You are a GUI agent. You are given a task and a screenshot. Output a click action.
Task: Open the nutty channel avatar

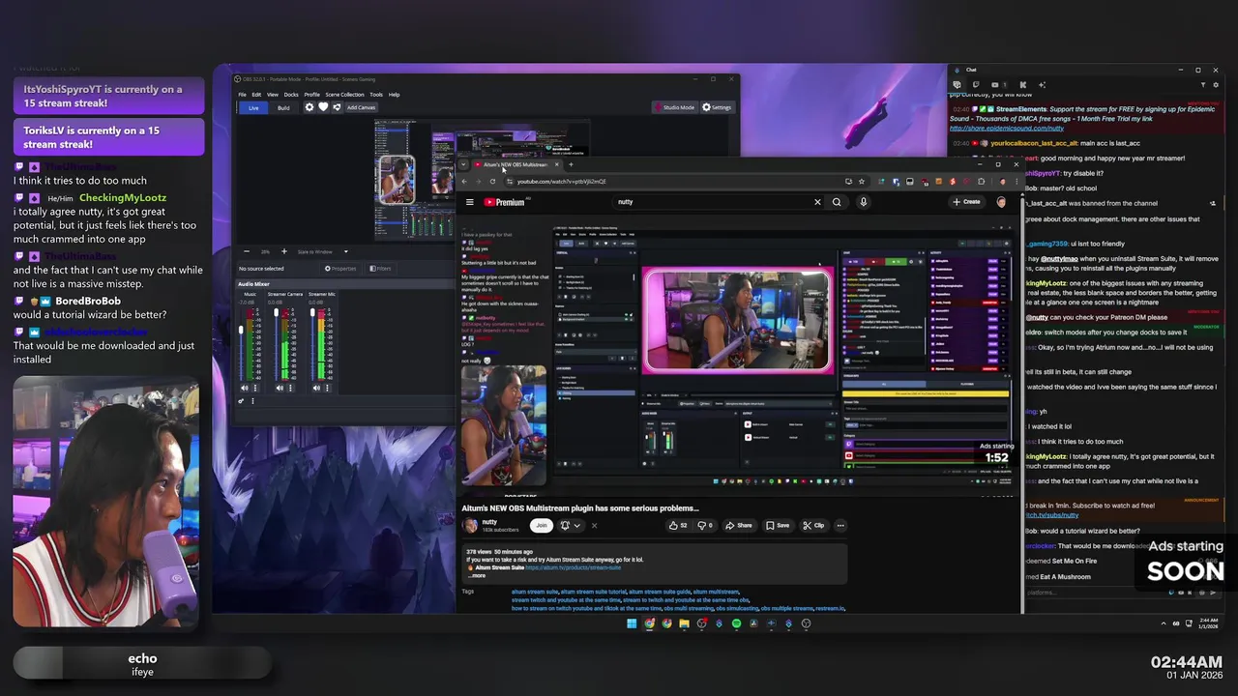[x=470, y=525]
